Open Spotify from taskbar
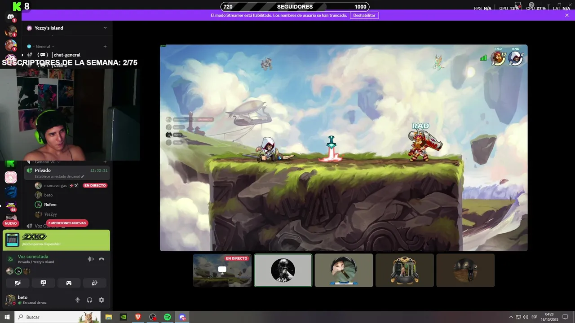This screenshot has height=323, width=575. click(167, 317)
